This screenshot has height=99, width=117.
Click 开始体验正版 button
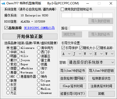pos(30,36)
